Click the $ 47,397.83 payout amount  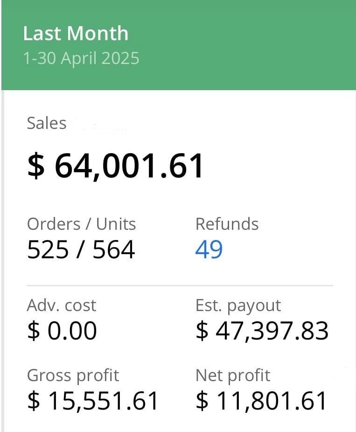point(262,331)
